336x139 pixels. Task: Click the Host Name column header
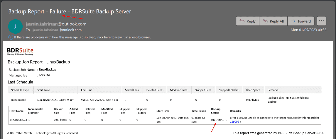(x=16, y=111)
